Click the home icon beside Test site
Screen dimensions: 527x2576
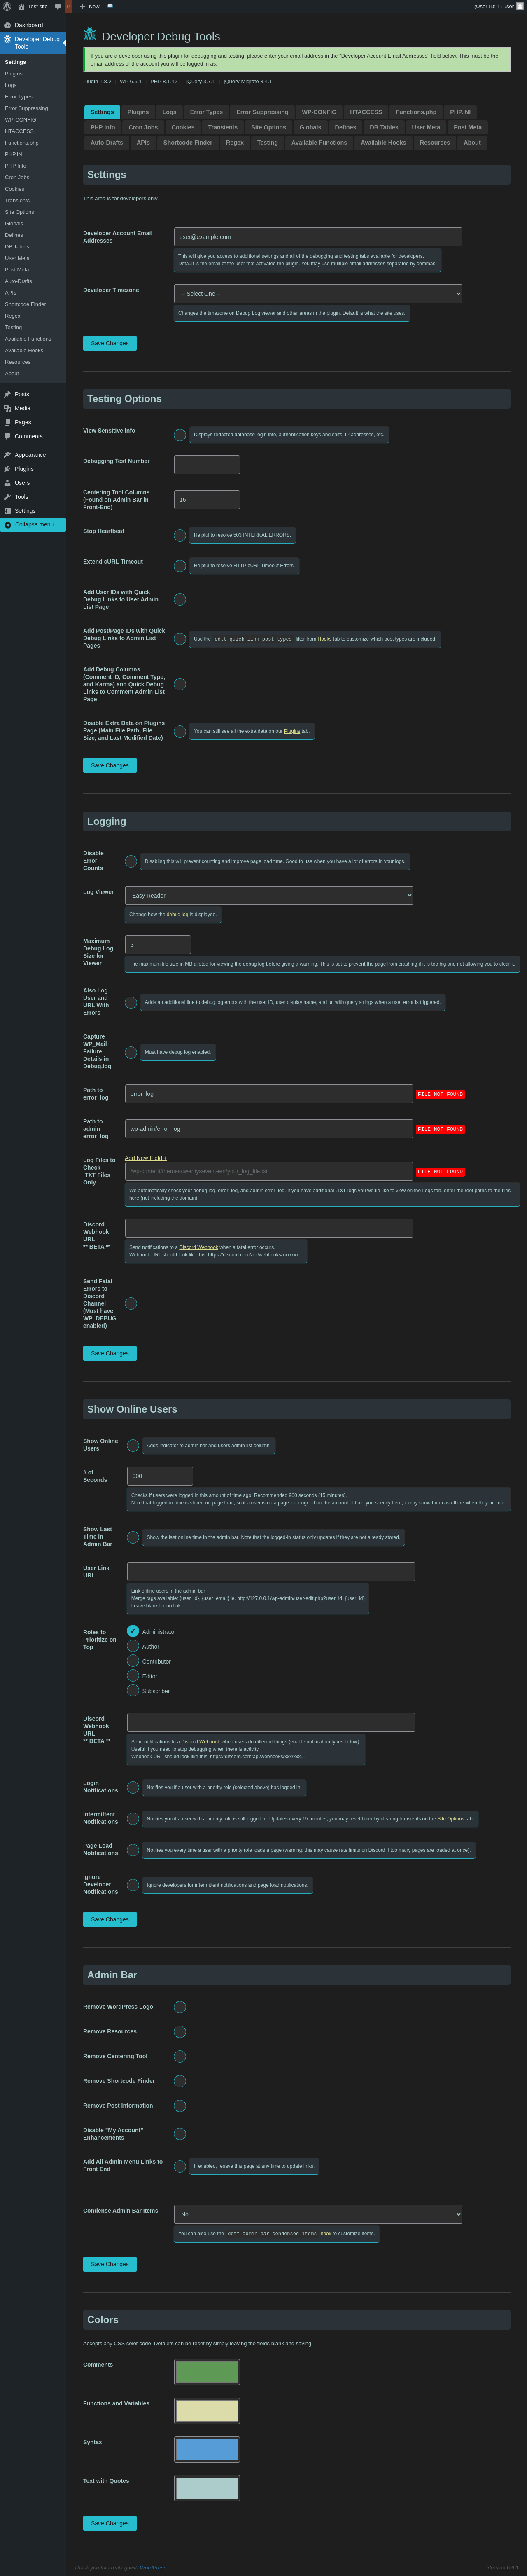pyautogui.click(x=21, y=6)
